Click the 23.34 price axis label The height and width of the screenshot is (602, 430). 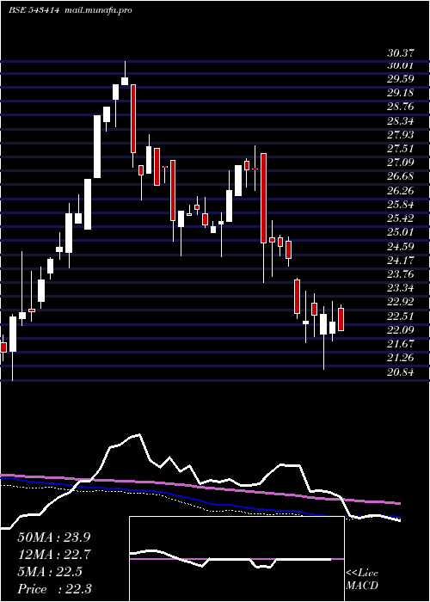pos(400,287)
